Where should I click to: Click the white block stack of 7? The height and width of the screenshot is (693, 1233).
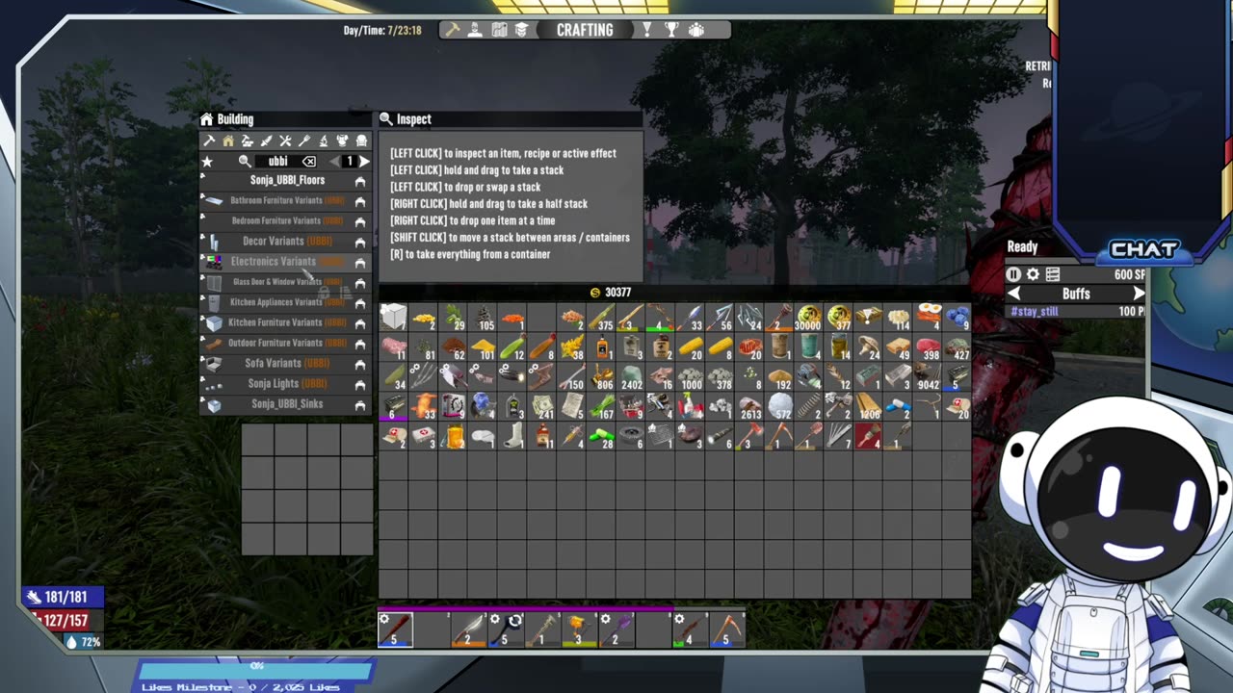393,318
